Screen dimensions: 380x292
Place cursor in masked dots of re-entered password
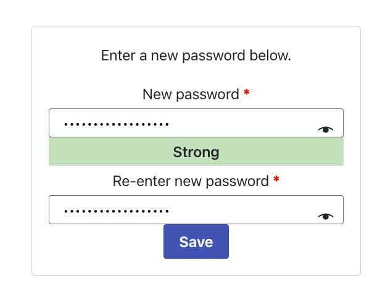tap(116, 211)
